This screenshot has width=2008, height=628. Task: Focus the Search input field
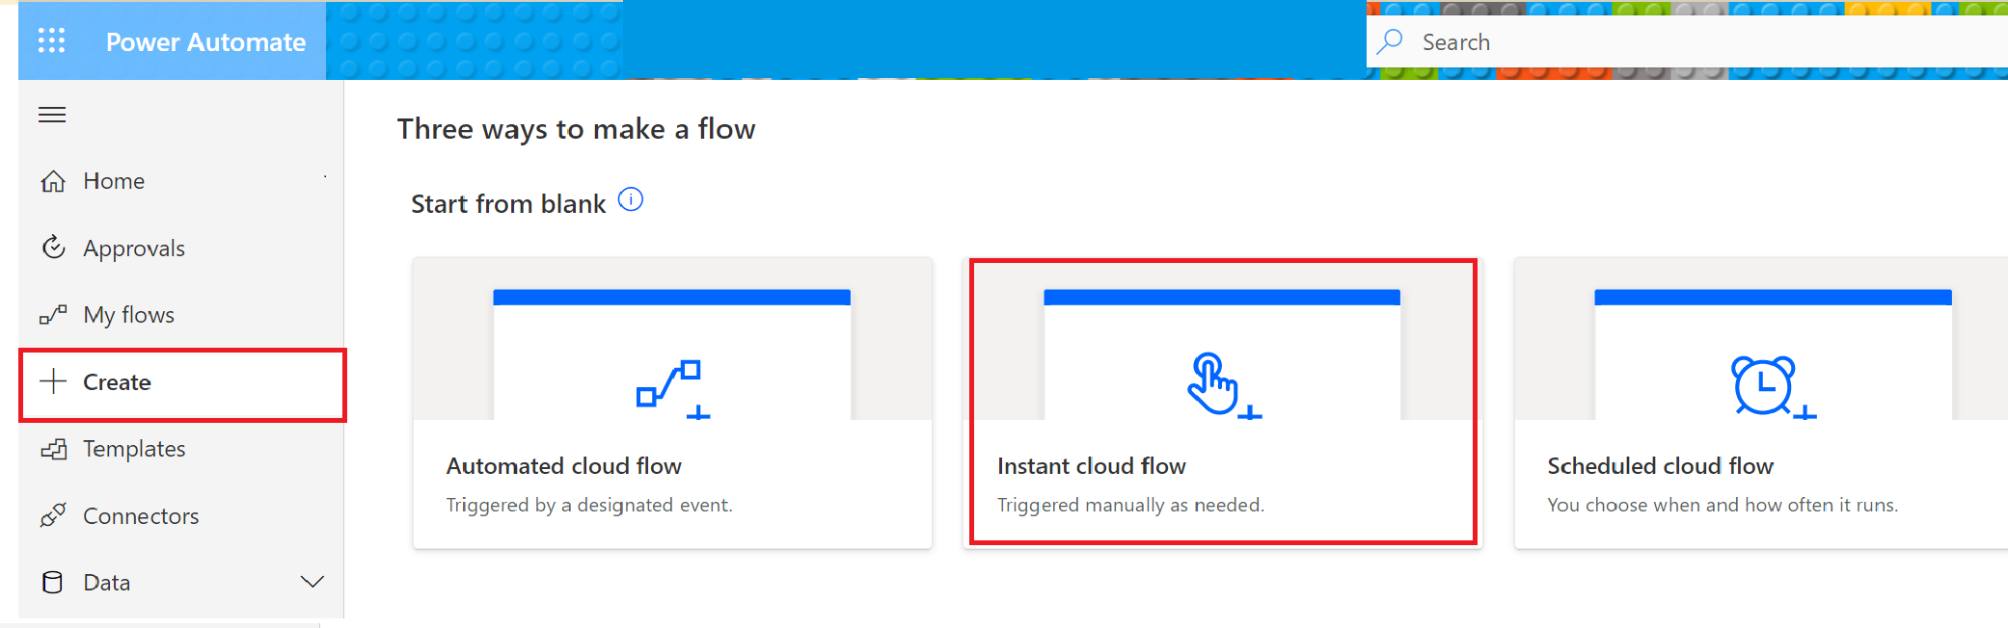click(1687, 41)
